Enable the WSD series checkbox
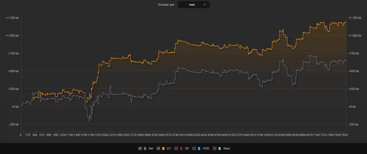367x154 pixels. click(x=194, y=148)
